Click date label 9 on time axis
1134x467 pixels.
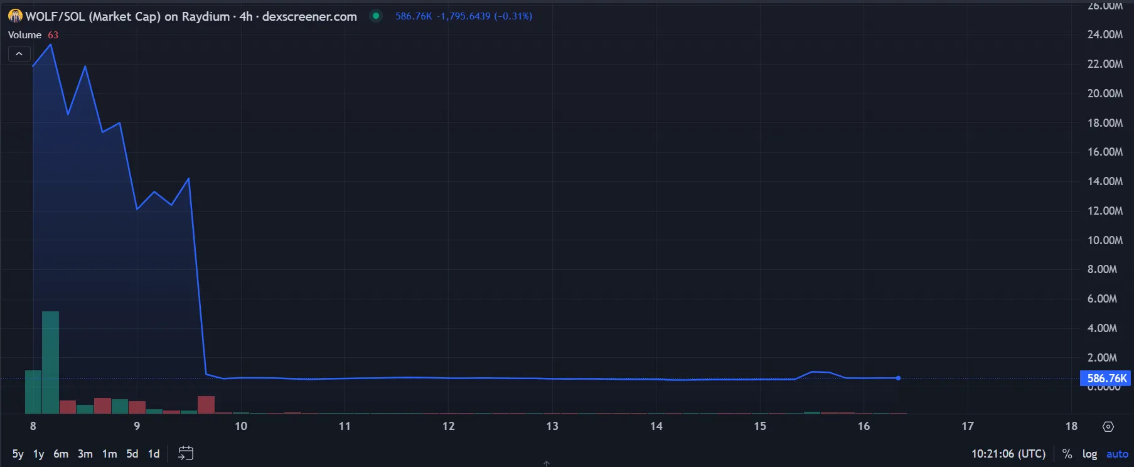click(x=137, y=426)
